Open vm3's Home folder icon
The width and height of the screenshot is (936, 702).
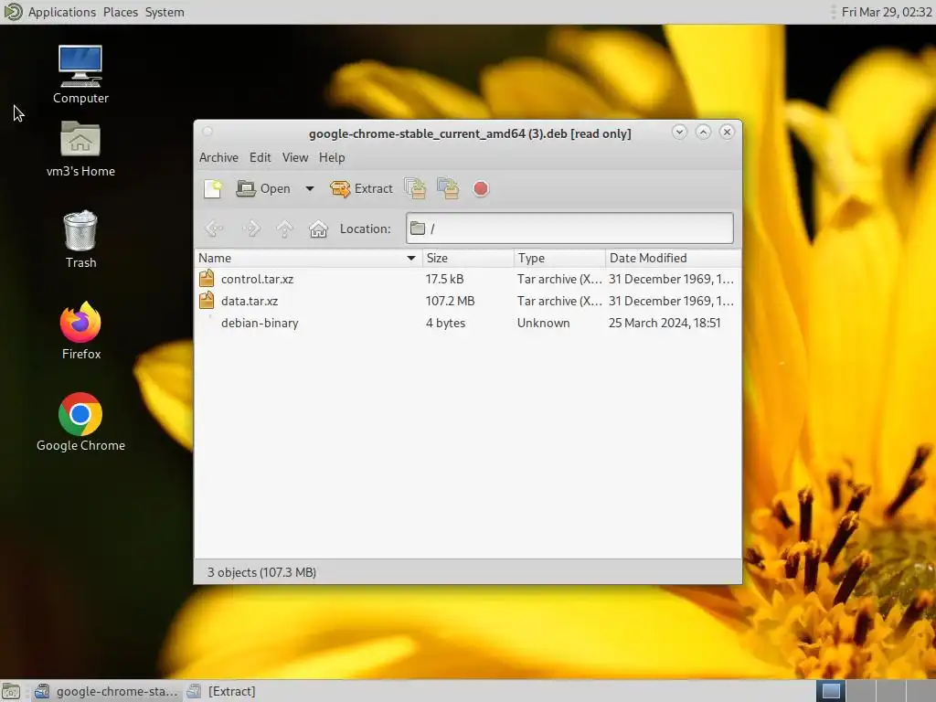80,149
